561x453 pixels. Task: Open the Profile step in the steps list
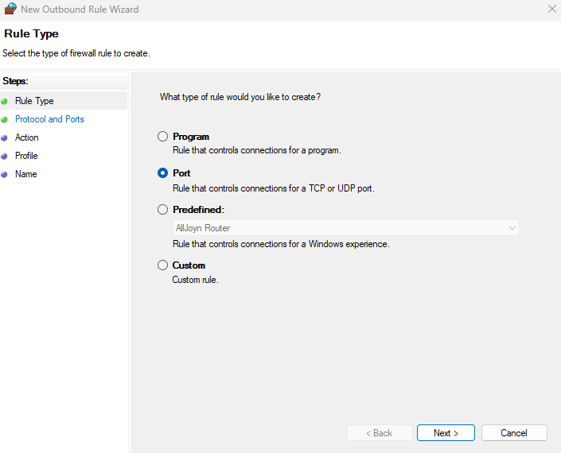tap(26, 156)
